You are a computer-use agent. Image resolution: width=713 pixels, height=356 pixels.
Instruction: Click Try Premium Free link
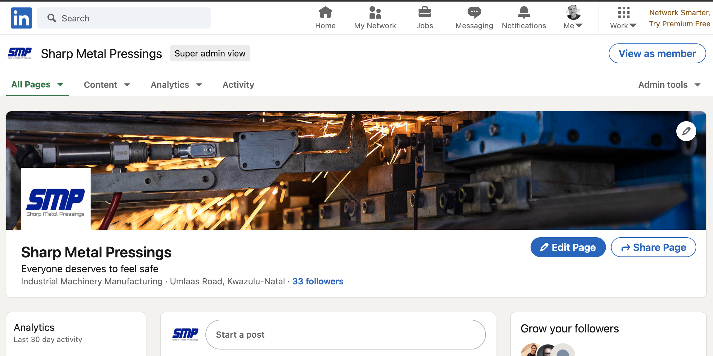tap(679, 24)
